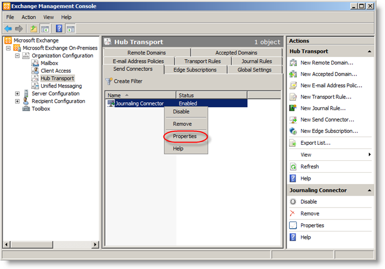Collapse the Journaling Connector actions section
This screenshot has width=385, height=269.
(x=369, y=190)
